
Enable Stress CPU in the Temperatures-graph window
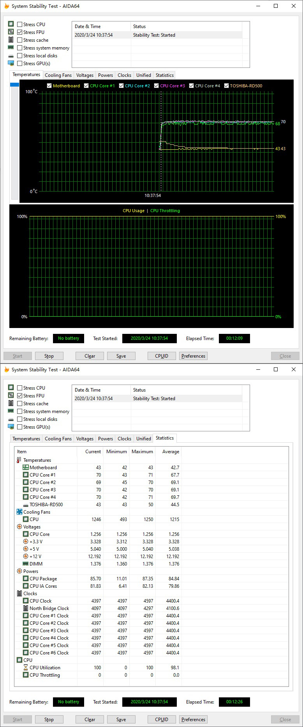tap(19, 24)
